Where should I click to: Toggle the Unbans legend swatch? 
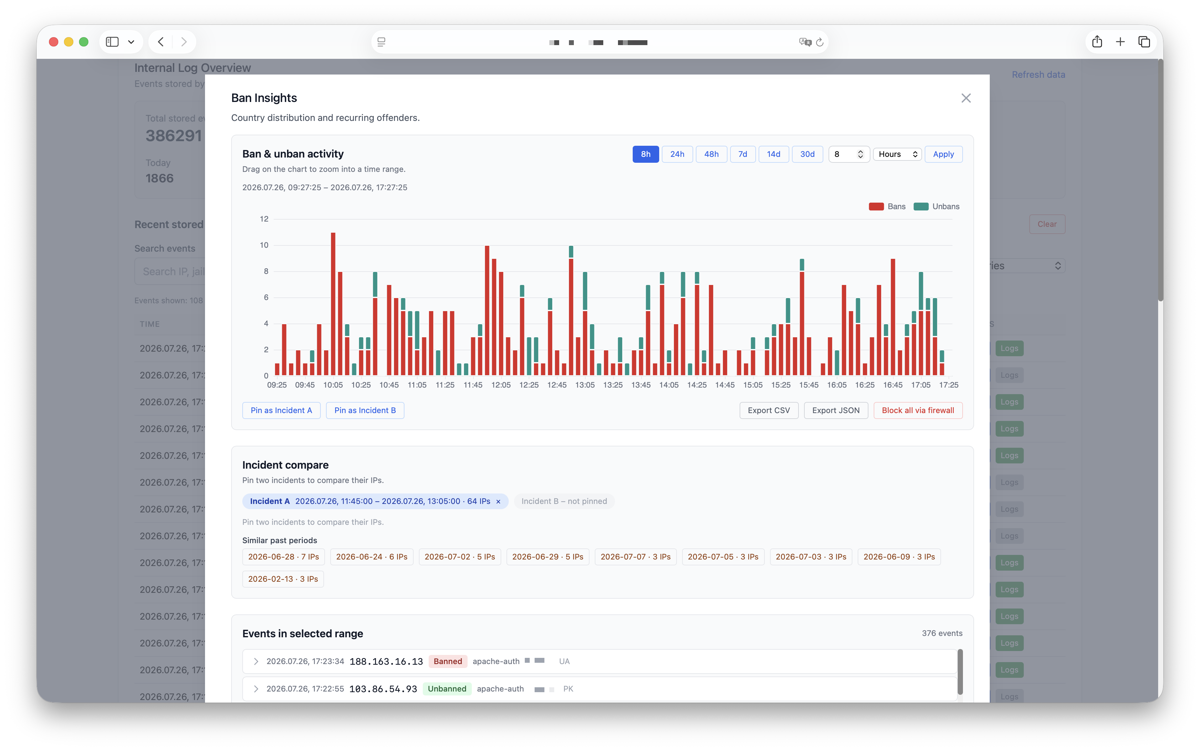click(x=921, y=207)
